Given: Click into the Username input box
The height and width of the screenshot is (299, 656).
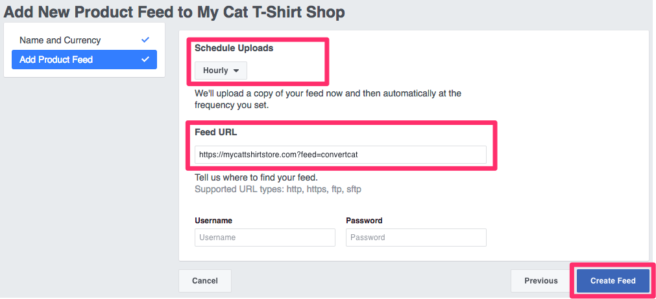Looking at the screenshot, I should coord(265,238).
